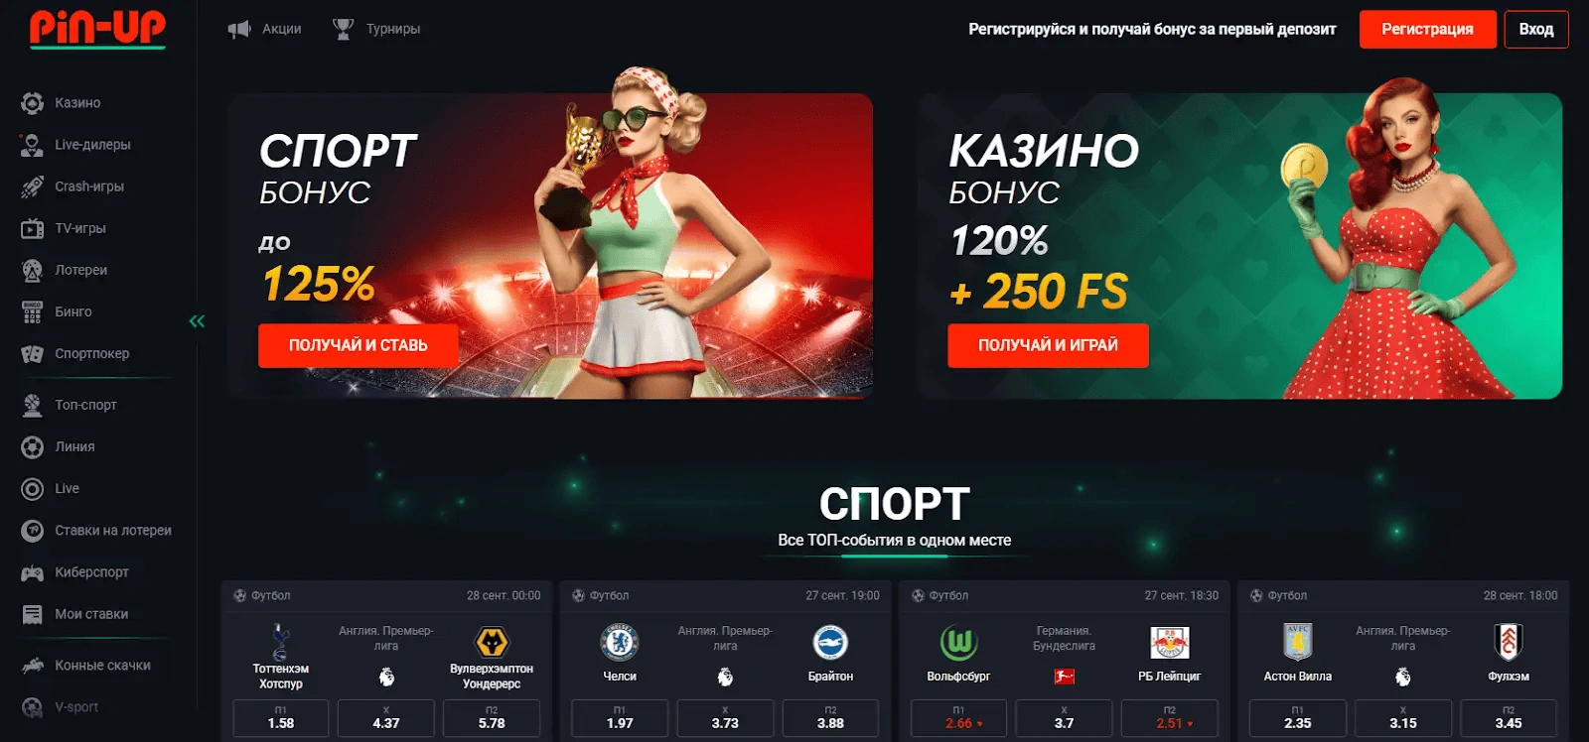This screenshot has width=1589, height=742.
Task: Open the Топ-спорт section
Action: click(x=69, y=405)
